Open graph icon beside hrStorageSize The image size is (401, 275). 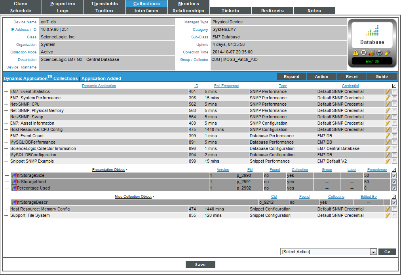pos(13,176)
